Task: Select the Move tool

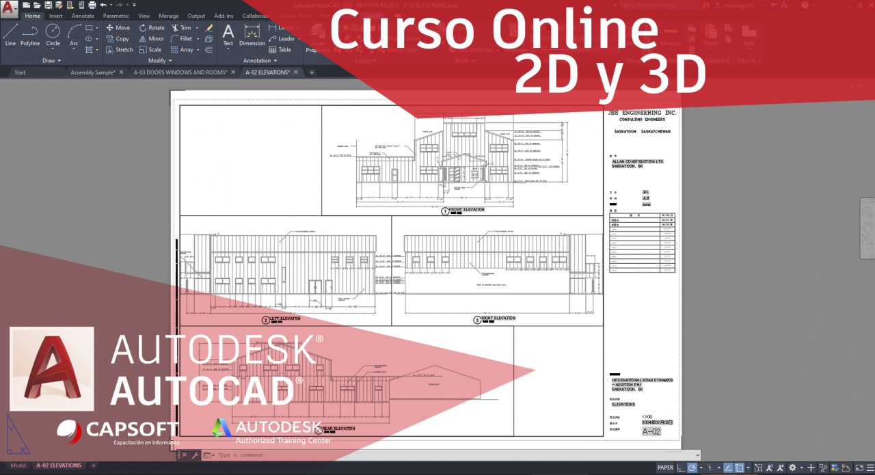Action: click(118, 28)
